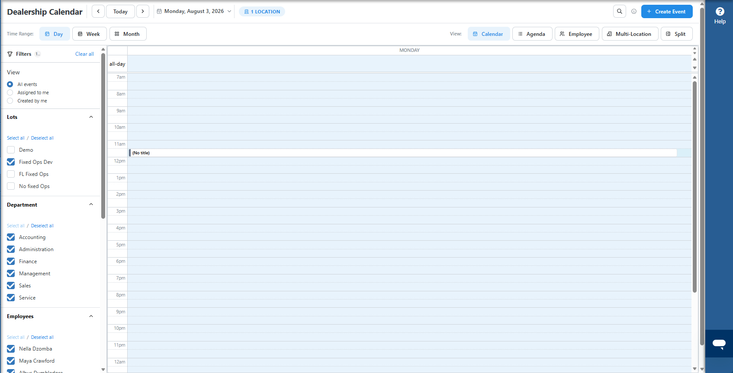733x373 pixels.
Task: Click the MONDAY column header
Action: click(x=409, y=50)
